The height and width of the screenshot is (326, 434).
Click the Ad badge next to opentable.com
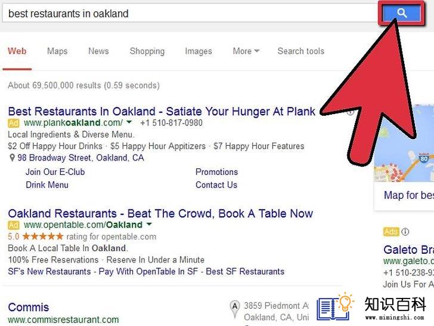(x=14, y=225)
